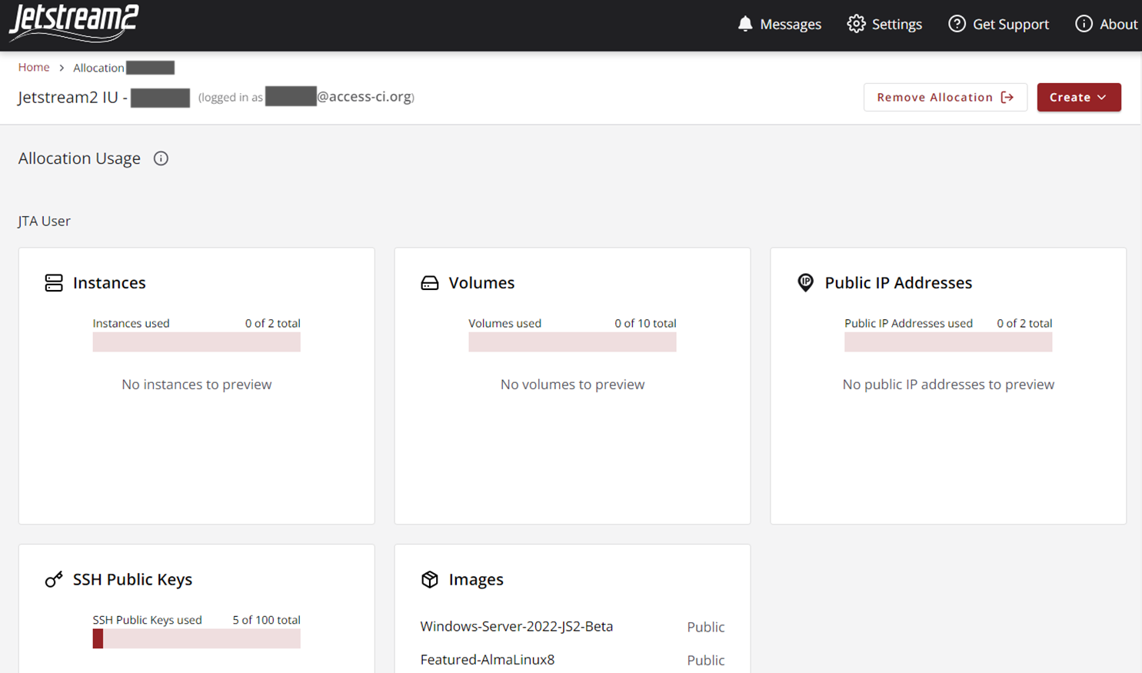The image size is (1142, 673).
Task: Open the Allocation Usage info tooltip icon
Action: click(161, 158)
